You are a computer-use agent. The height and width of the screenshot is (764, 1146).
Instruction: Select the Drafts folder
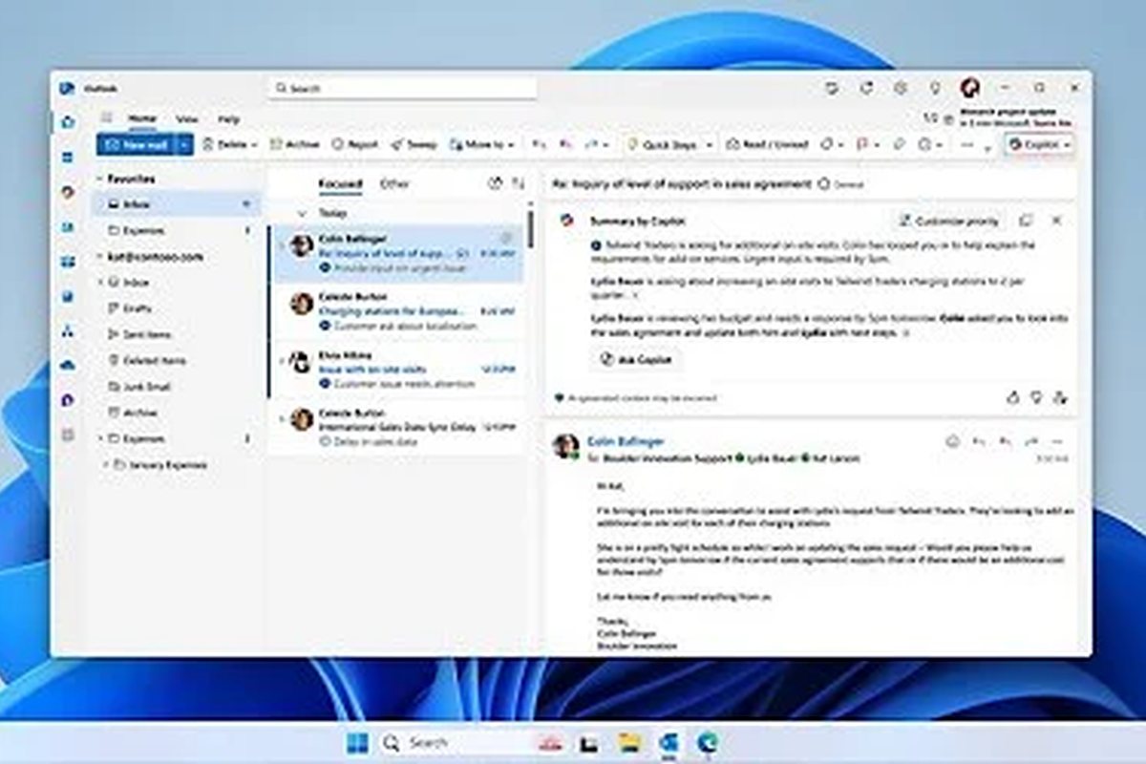(175, 308)
